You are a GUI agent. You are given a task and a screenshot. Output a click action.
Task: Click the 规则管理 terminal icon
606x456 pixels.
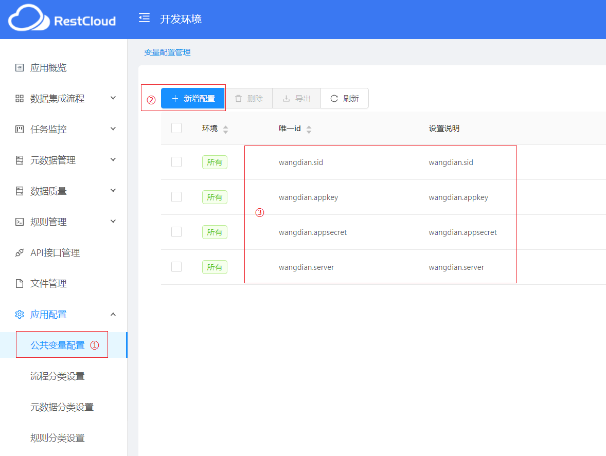[20, 222]
